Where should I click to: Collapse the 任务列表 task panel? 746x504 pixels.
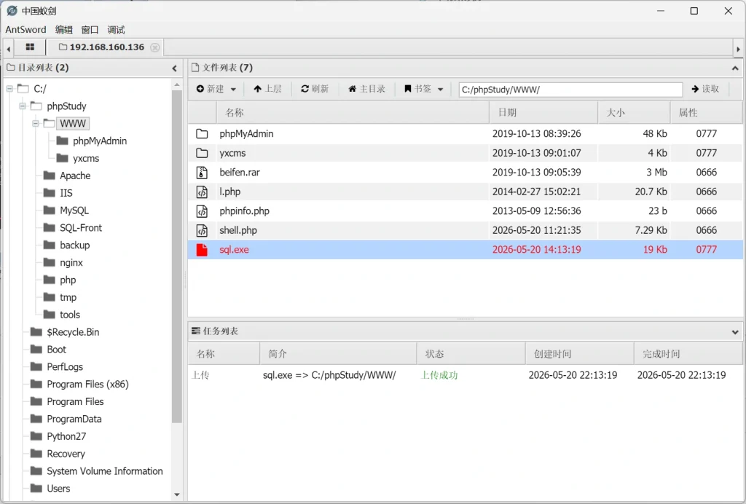tap(734, 332)
